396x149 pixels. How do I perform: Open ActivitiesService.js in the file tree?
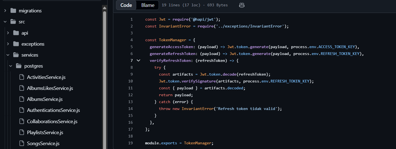point(46,77)
